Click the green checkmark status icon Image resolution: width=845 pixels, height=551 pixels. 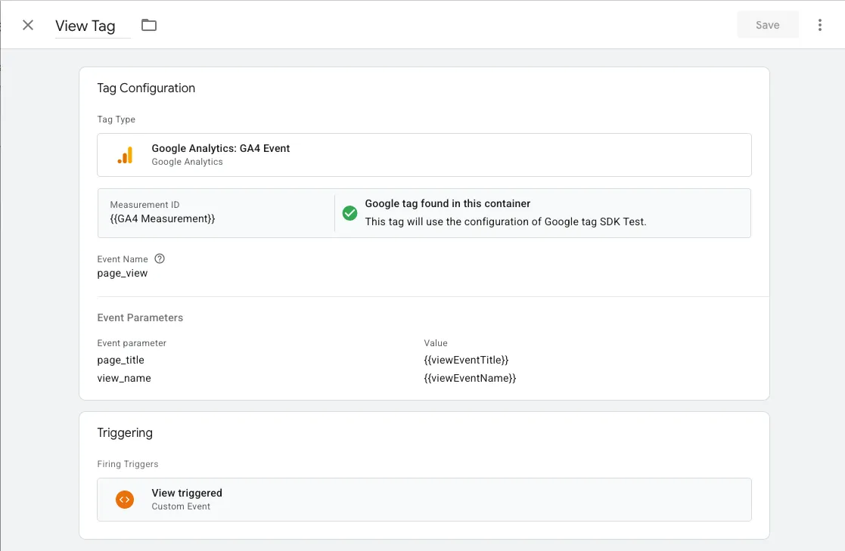[349, 213]
